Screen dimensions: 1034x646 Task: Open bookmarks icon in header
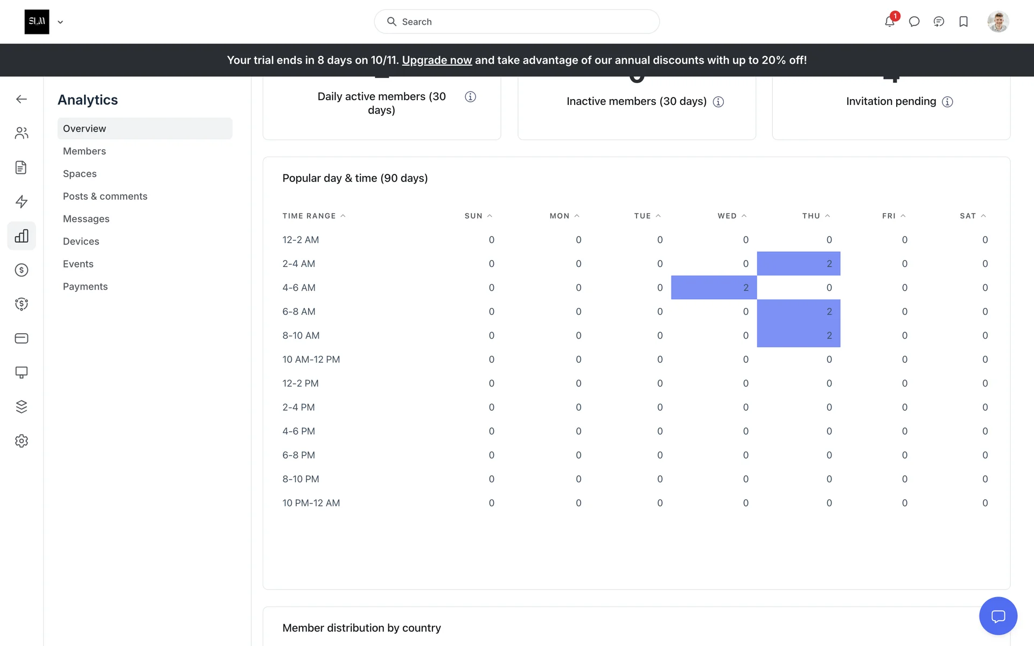tap(963, 22)
